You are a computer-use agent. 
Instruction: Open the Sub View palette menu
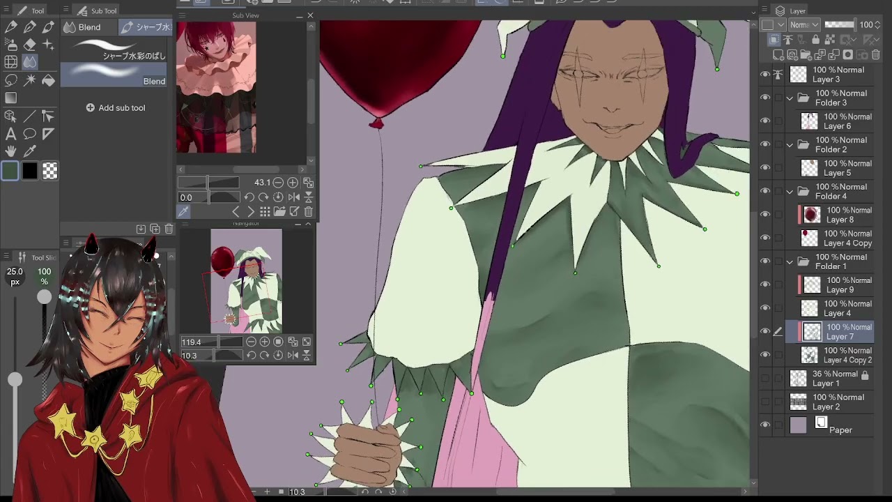tap(183, 15)
